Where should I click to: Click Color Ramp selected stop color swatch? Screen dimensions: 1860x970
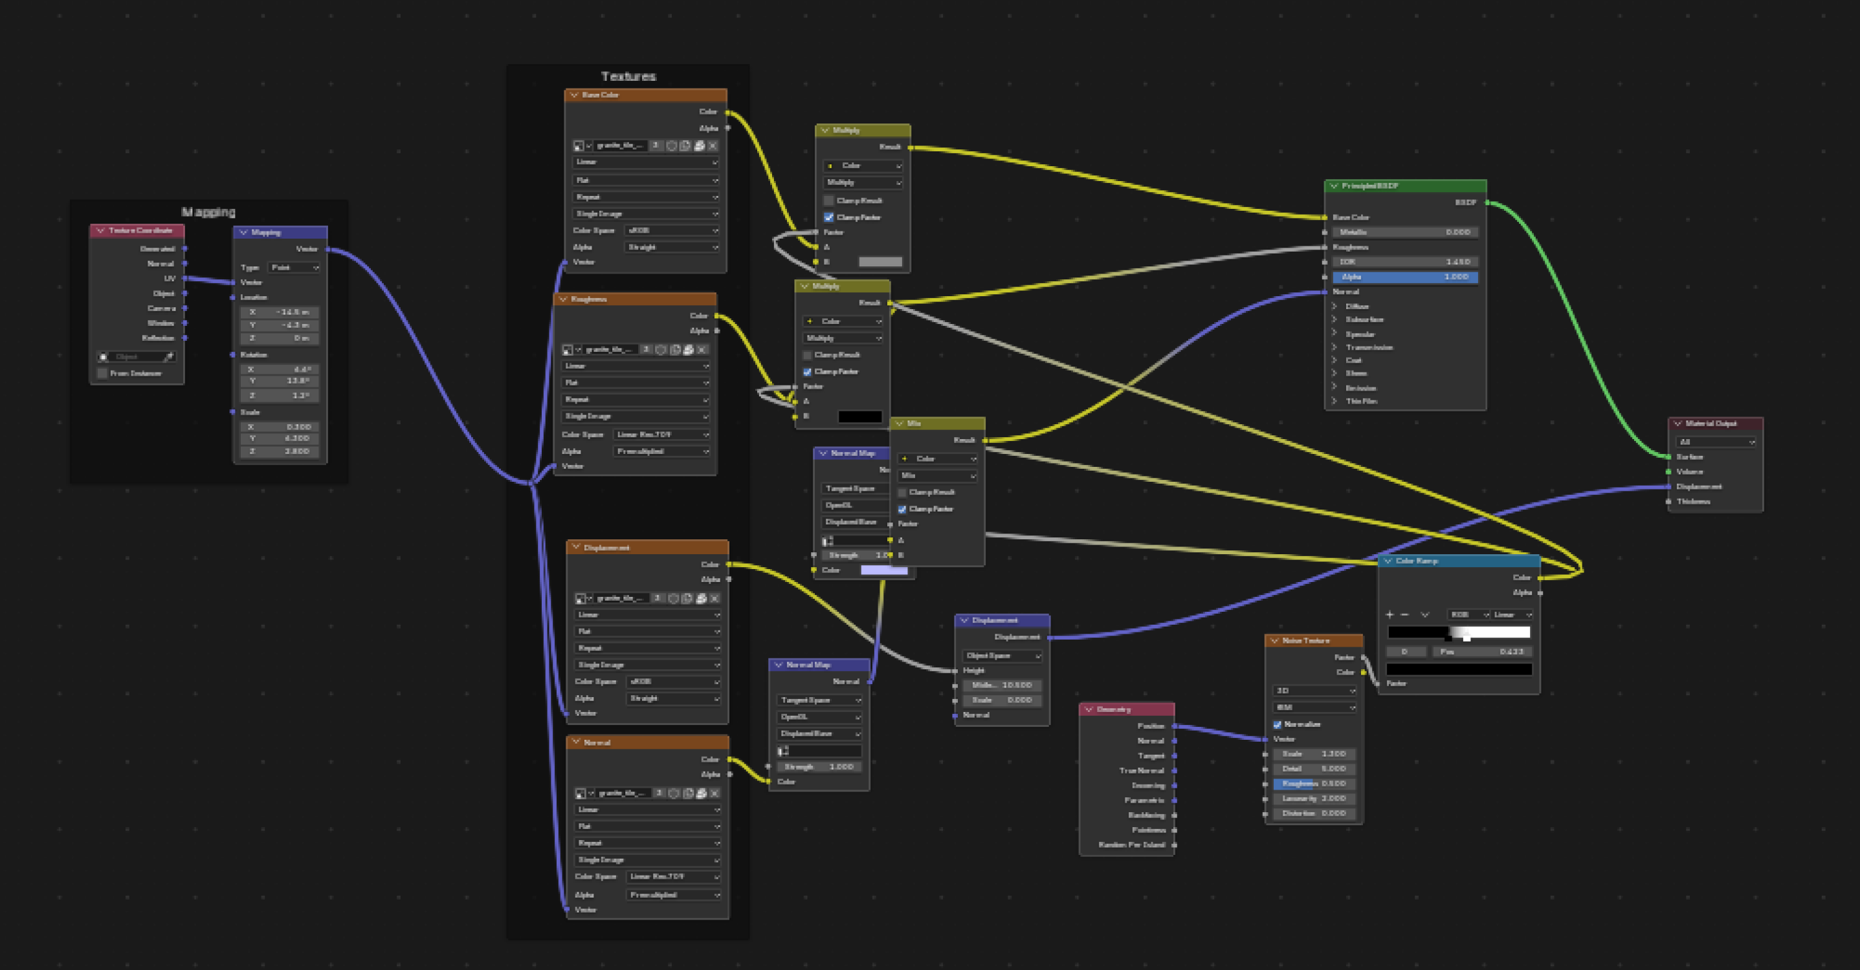[x=1459, y=670]
